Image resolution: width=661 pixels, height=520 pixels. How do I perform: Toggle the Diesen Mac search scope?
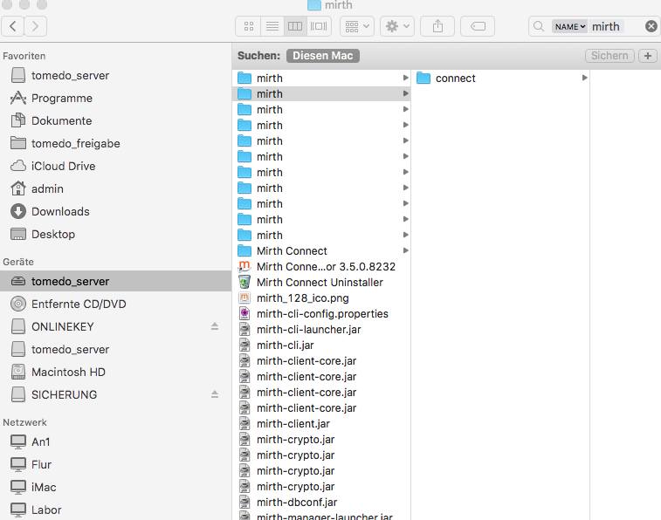tap(322, 56)
